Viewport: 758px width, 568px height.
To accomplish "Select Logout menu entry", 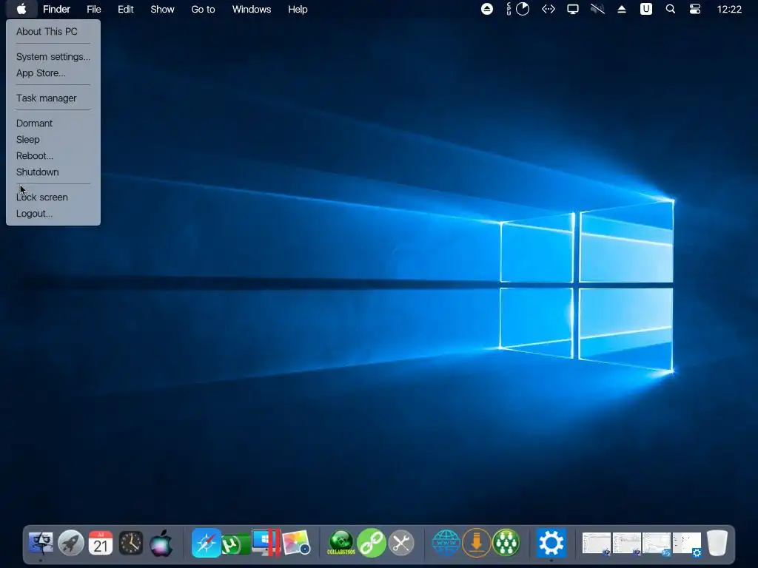I will point(34,214).
